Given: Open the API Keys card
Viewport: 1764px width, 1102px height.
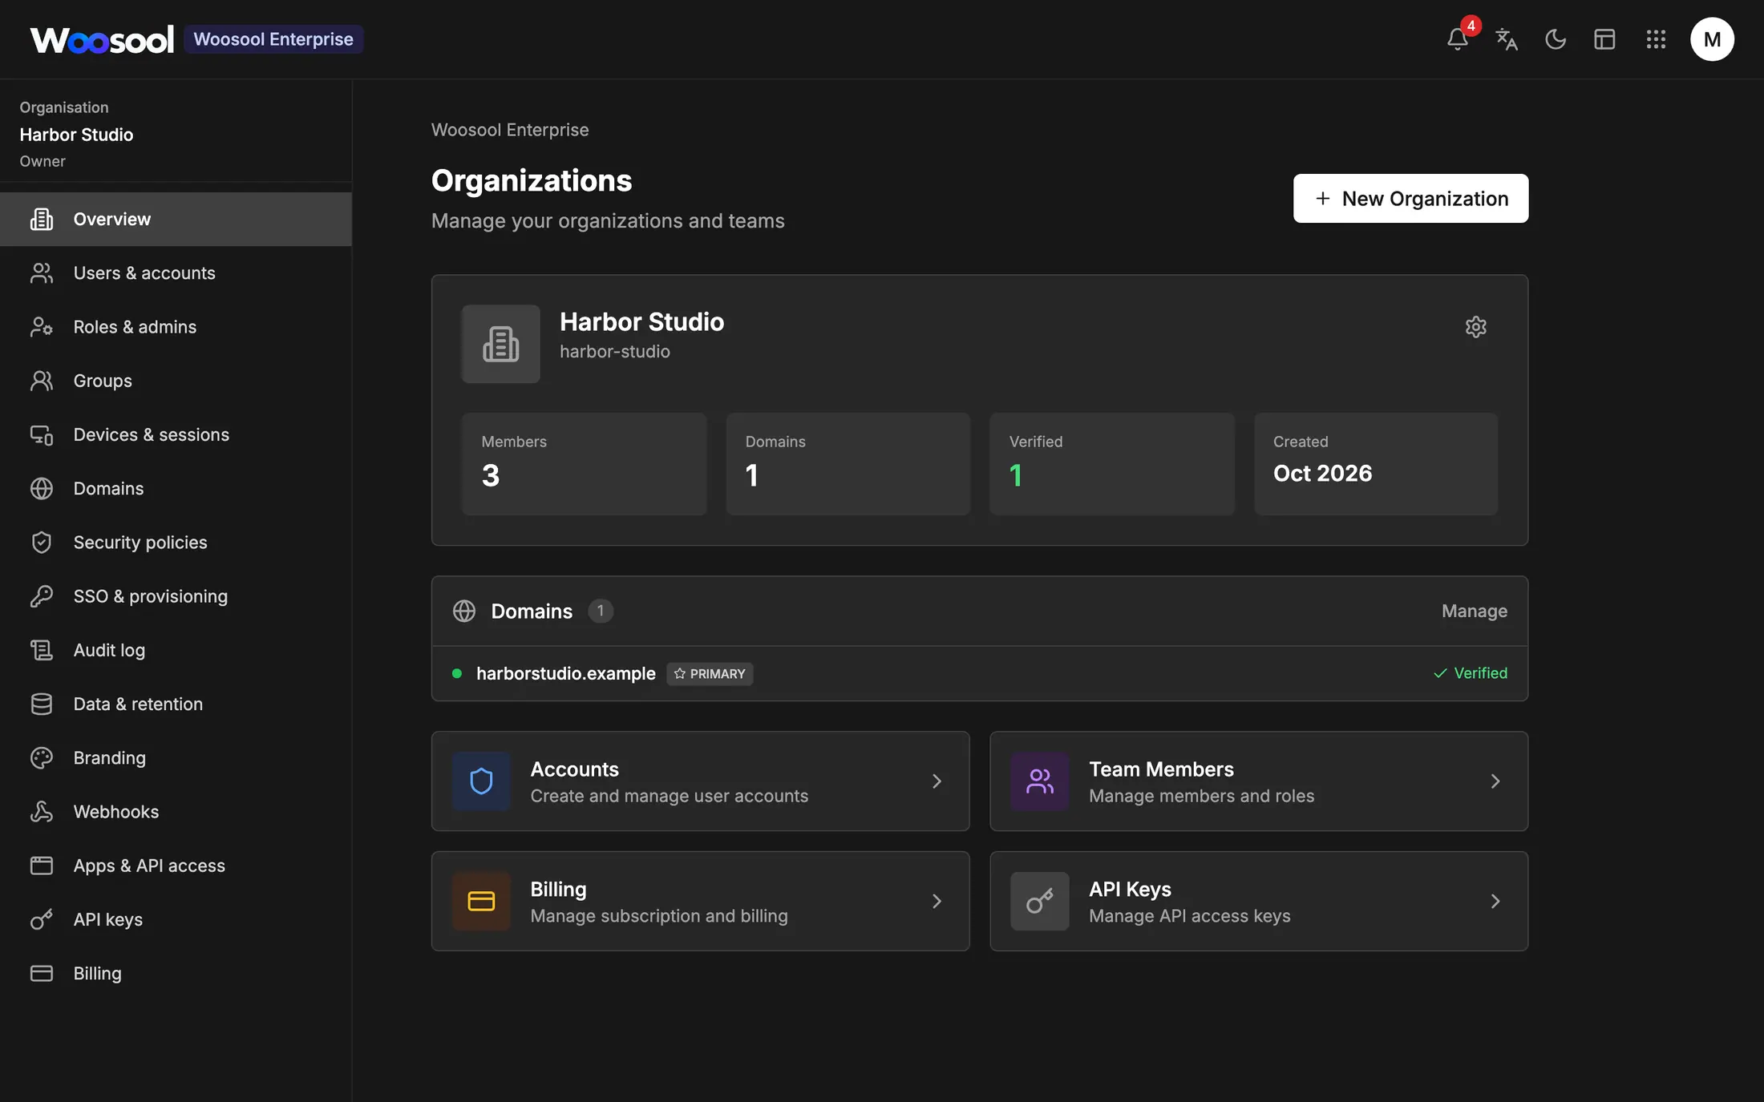Looking at the screenshot, I should click(1259, 902).
